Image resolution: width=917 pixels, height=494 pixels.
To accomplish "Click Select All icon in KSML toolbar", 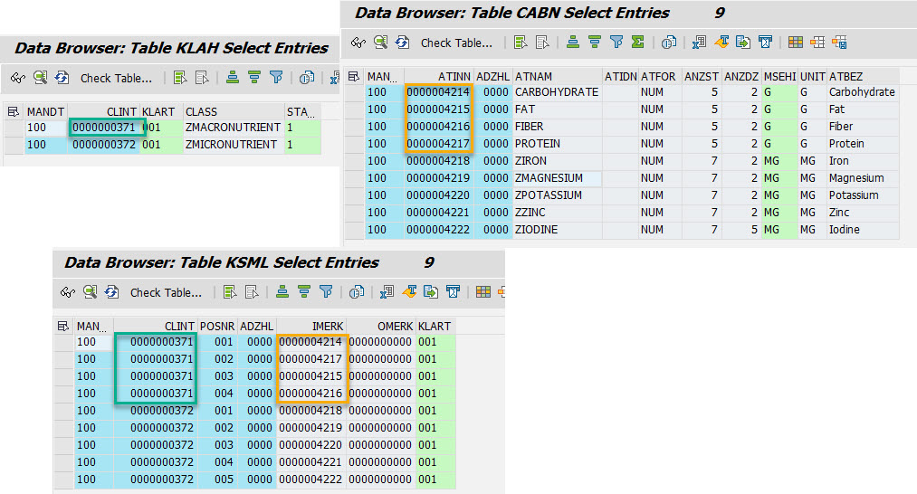I will click(230, 291).
